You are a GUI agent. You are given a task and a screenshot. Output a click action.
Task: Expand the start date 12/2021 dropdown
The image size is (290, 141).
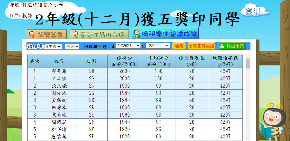pos(128,46)
